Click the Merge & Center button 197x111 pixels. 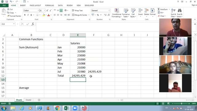pyautogui.click(x=80, y=15)
